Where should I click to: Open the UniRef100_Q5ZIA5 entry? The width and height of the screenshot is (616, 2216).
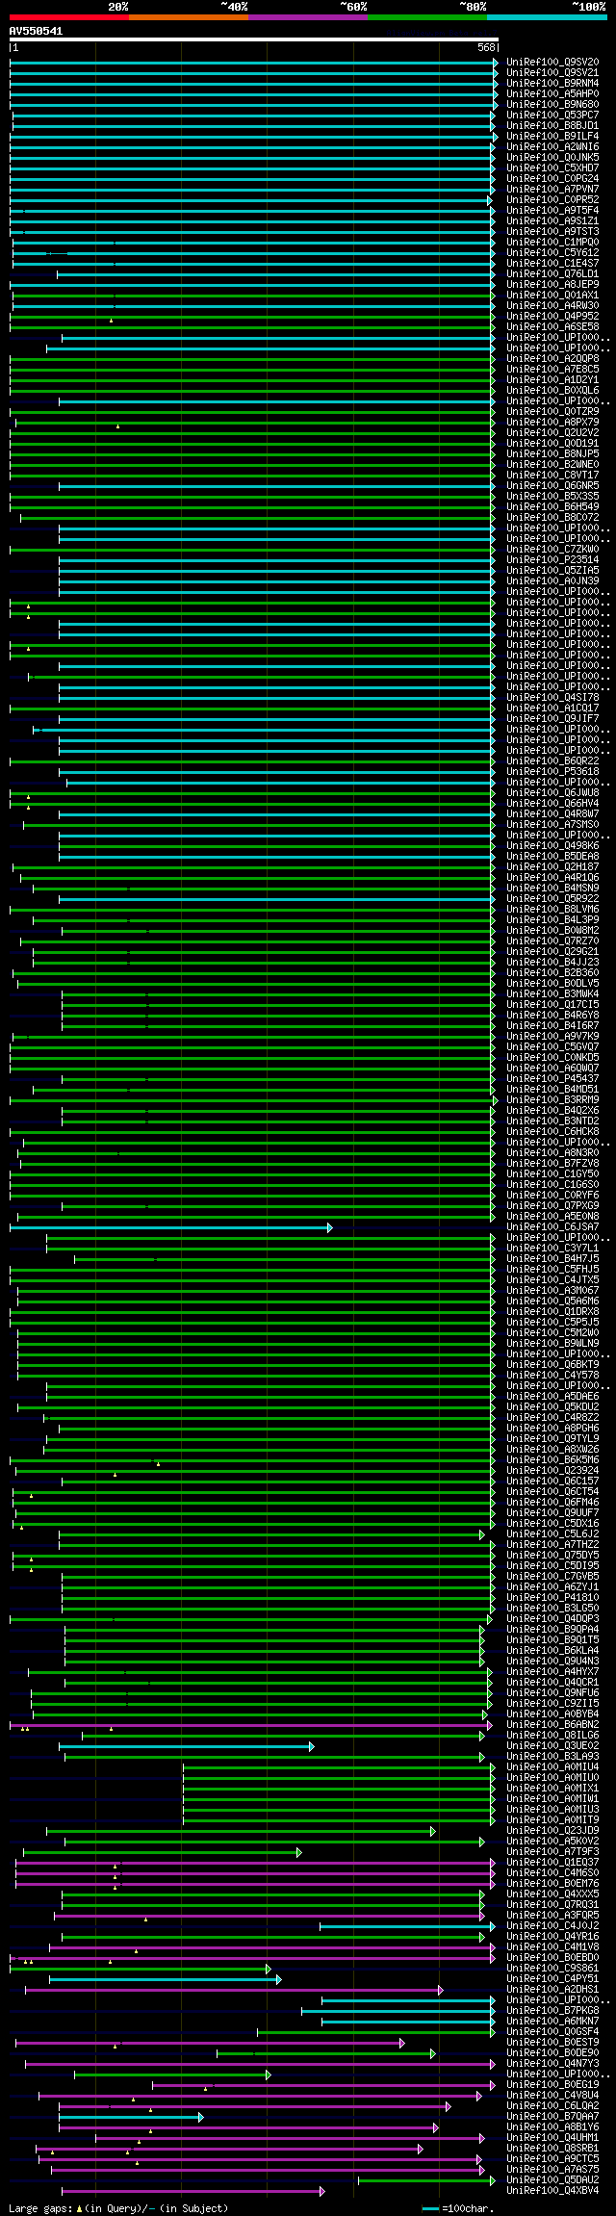[x=552, y=570]
